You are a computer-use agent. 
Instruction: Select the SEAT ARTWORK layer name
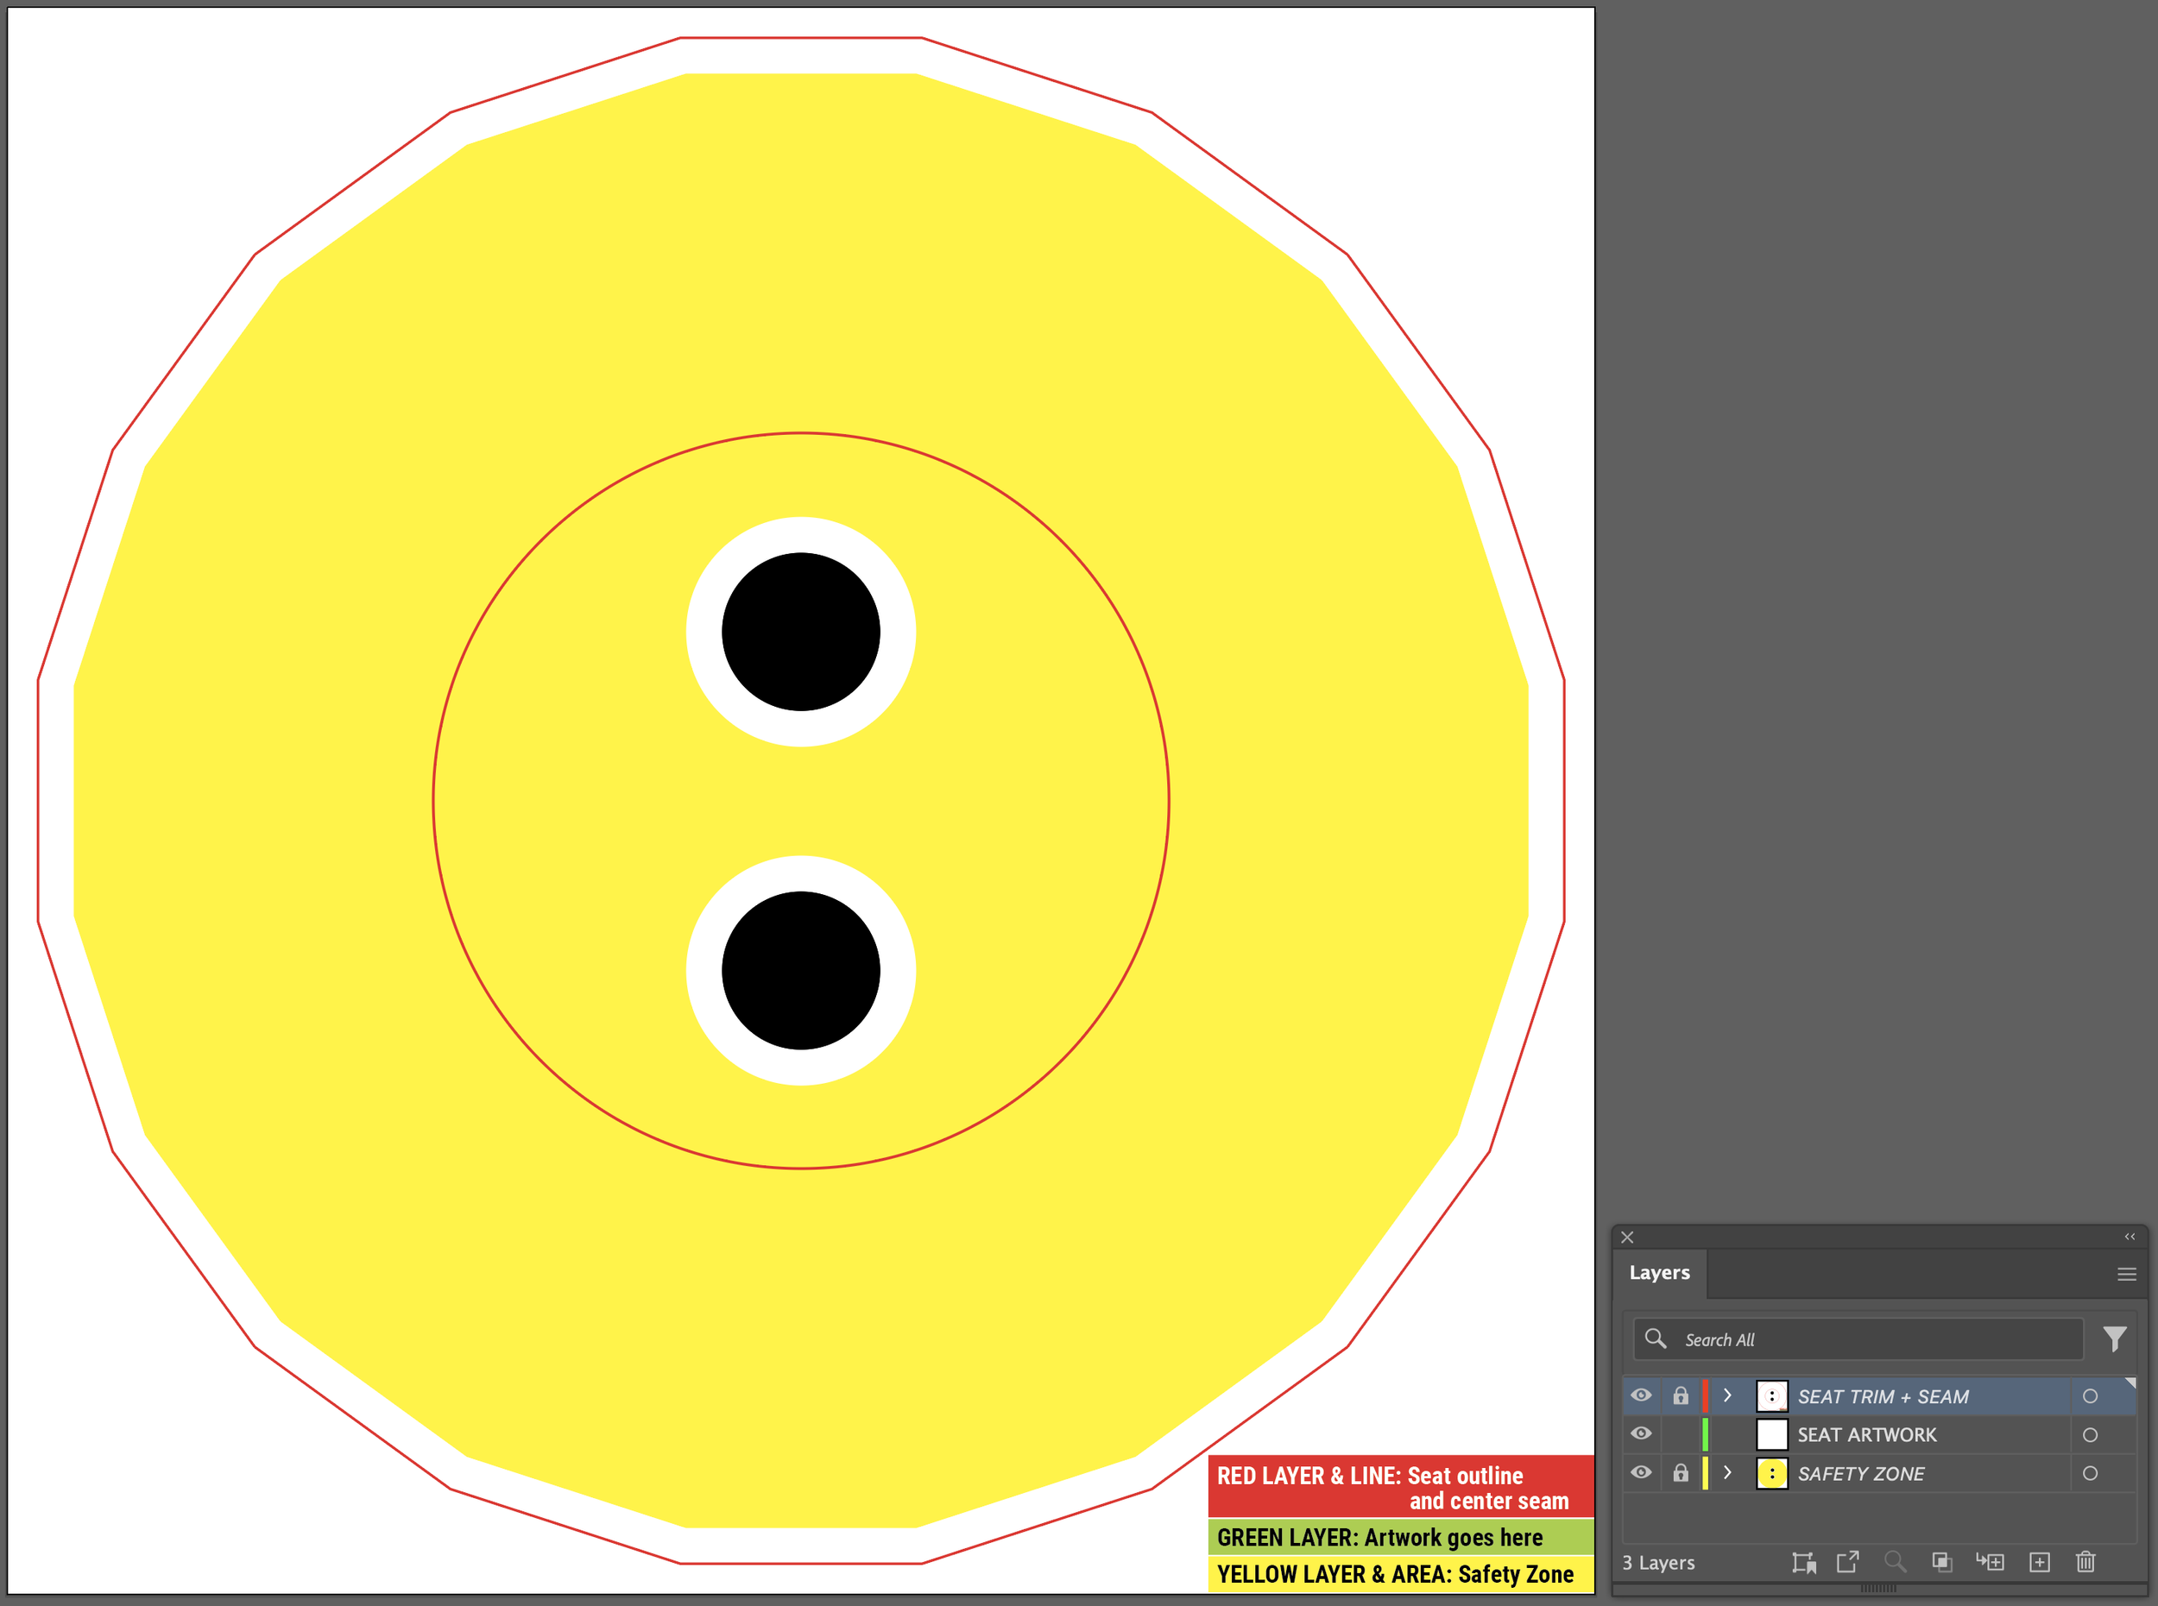click(x=1866, y=1435)
